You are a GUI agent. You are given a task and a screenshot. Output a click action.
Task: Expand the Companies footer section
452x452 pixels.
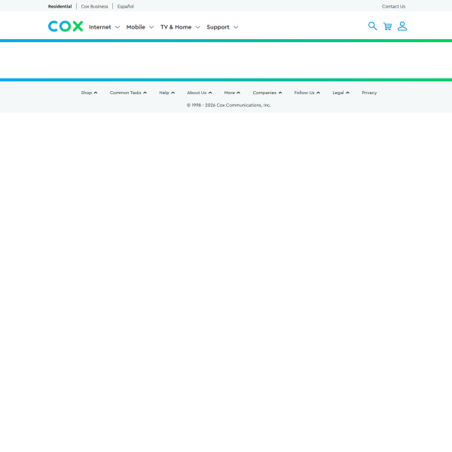click(267, 93)
